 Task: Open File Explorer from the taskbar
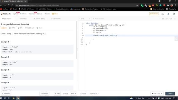click(14, 98)
